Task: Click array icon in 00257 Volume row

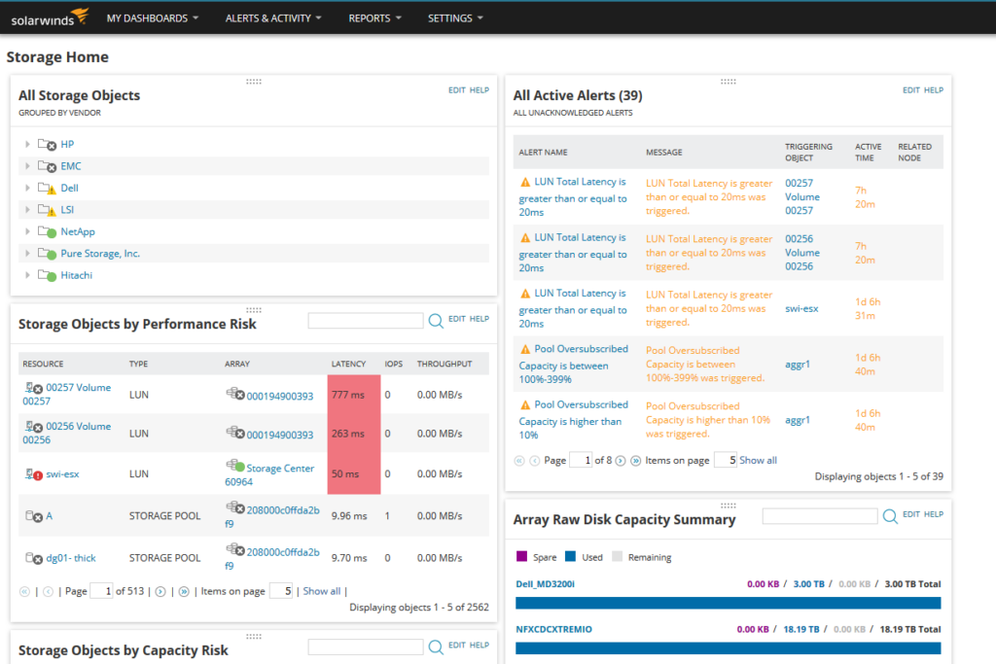Action: click(235, 394)
